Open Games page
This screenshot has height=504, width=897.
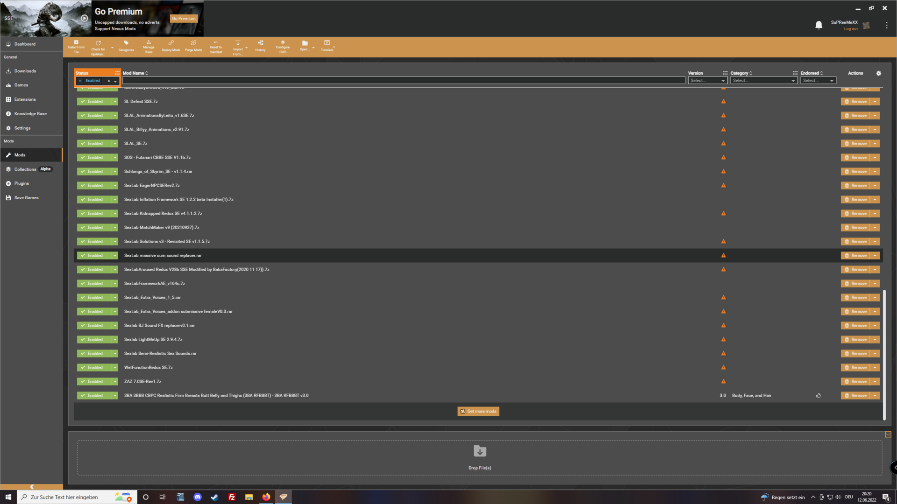point(21,85)
